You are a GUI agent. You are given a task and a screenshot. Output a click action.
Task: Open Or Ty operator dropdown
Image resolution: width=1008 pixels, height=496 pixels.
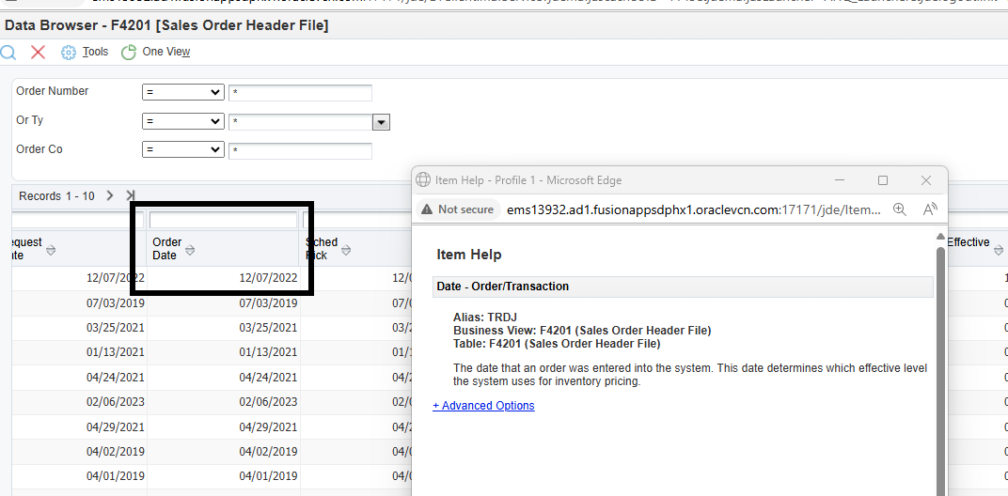point(183,121)
